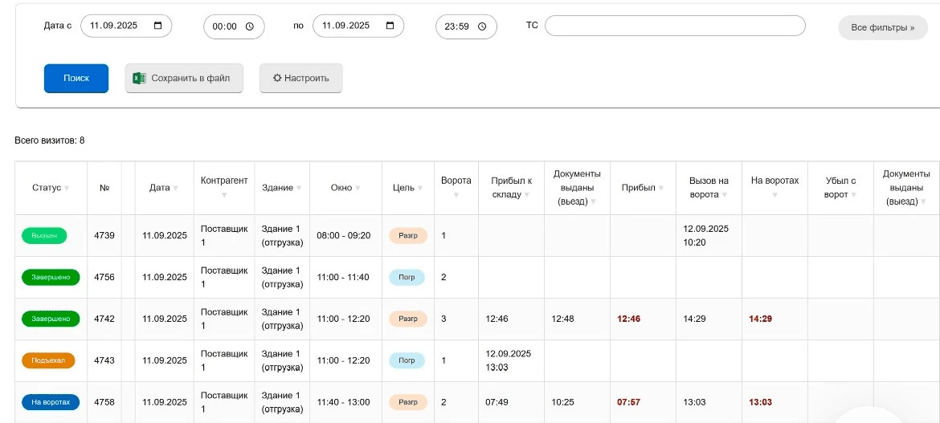
Task: Click the end date 11.09.2025 field
Action: pos(358,26)
